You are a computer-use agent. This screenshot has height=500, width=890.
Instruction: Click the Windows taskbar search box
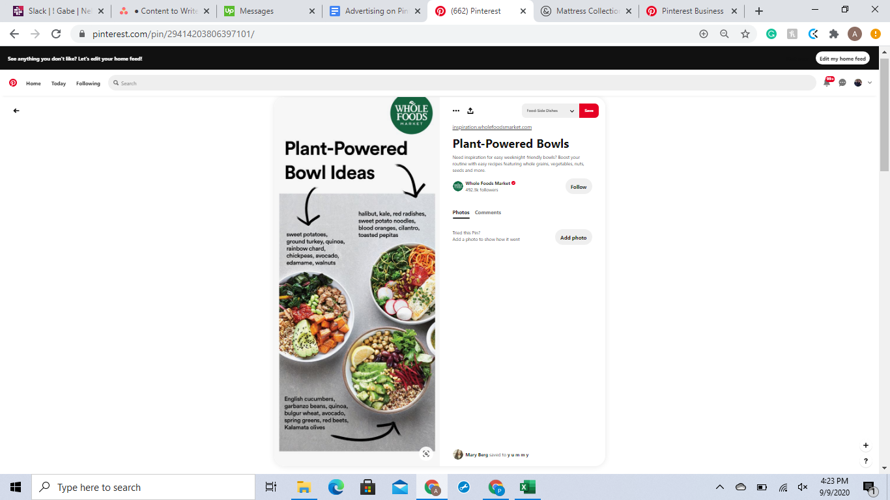point(143,487)
